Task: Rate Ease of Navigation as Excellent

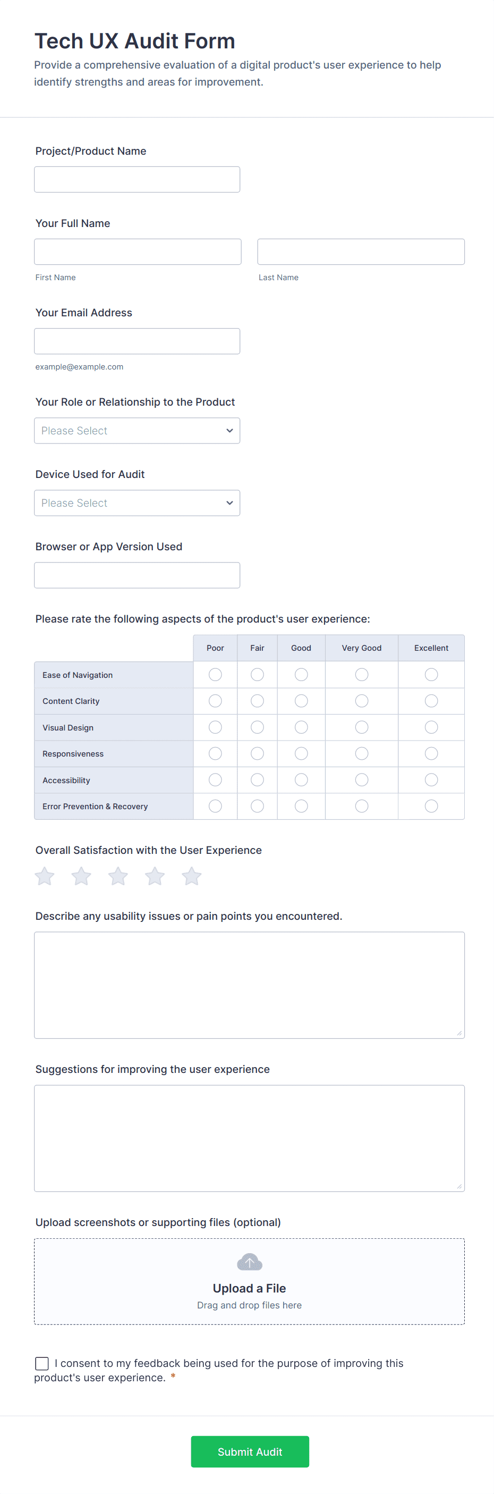Action: coord(431,675)
